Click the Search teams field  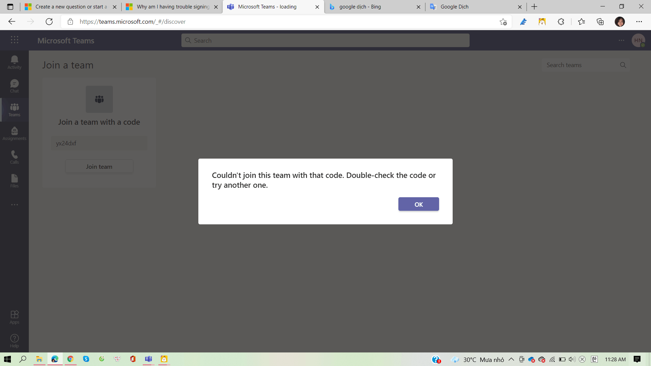click(x=580, y=65)
